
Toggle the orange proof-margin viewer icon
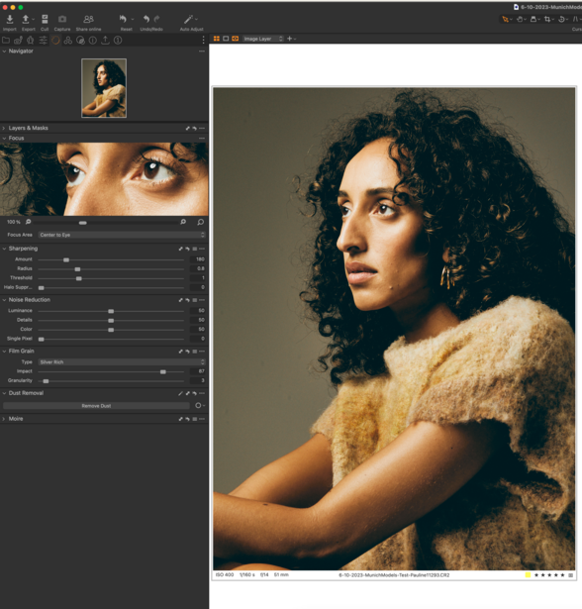pos(236,39)
